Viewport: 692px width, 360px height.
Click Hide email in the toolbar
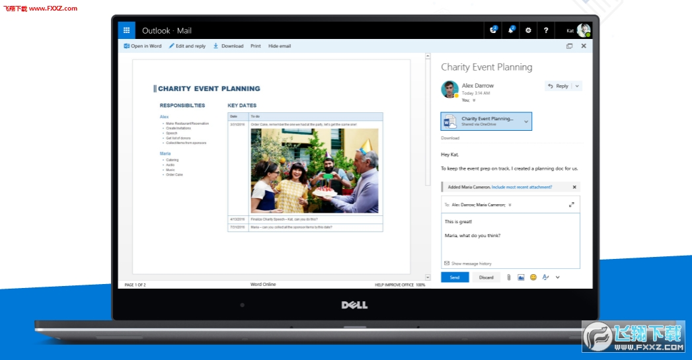(x=280, y=46)
